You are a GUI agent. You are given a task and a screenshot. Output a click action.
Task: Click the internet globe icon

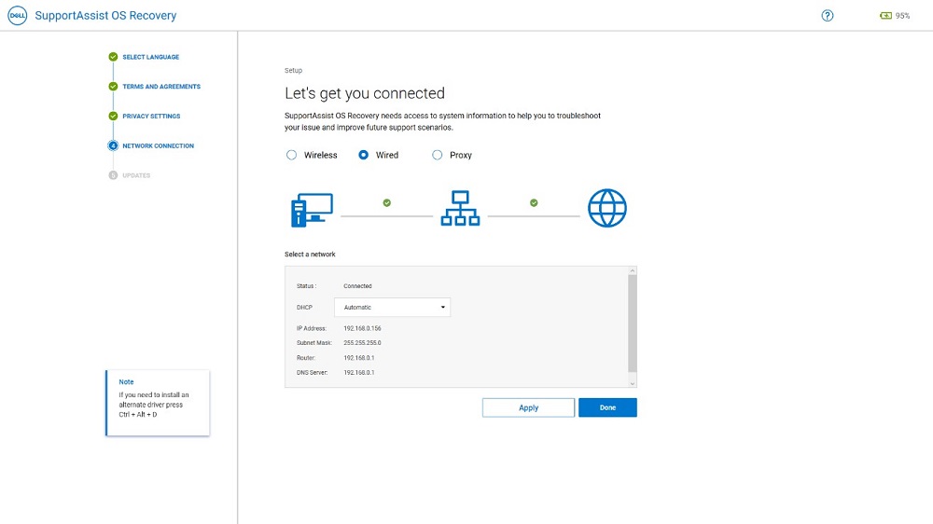point(607,208)
